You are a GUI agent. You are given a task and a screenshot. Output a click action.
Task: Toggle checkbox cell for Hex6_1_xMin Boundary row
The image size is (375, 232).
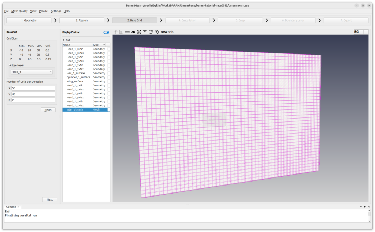click(108, 49)
